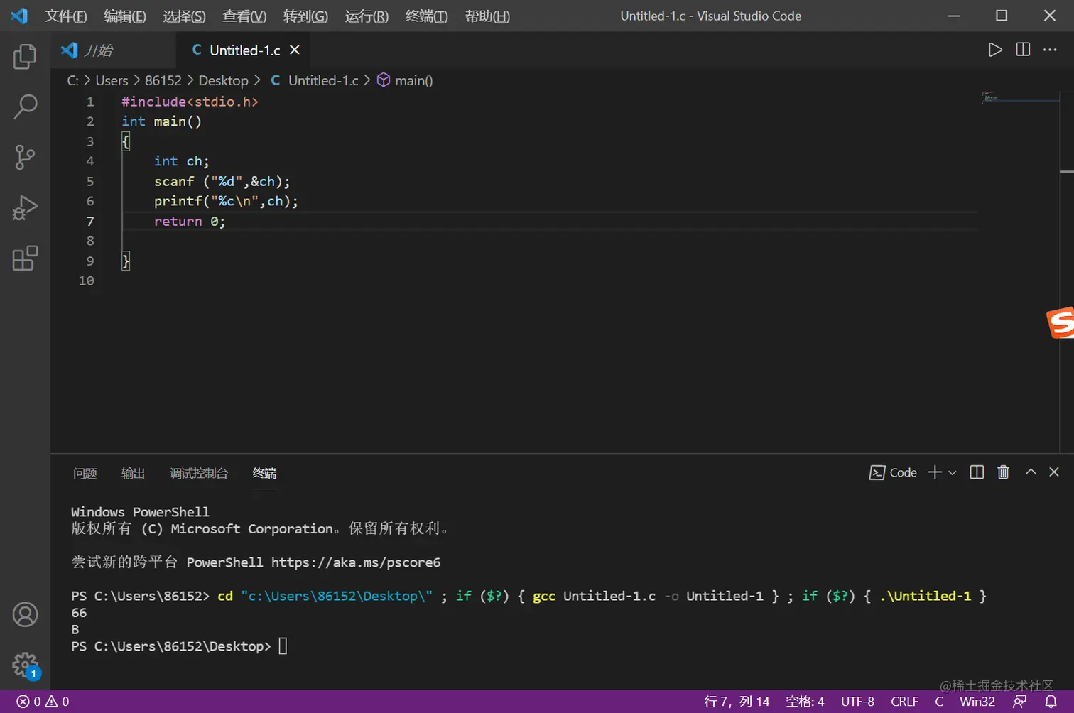Open the terminal launch profile dropdown arrow

tap(953, 473)
